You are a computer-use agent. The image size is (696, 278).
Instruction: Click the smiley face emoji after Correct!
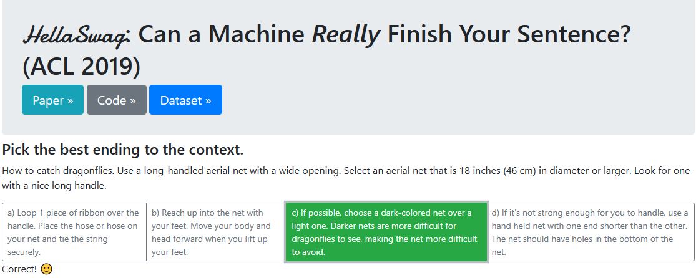pos(47,269)
